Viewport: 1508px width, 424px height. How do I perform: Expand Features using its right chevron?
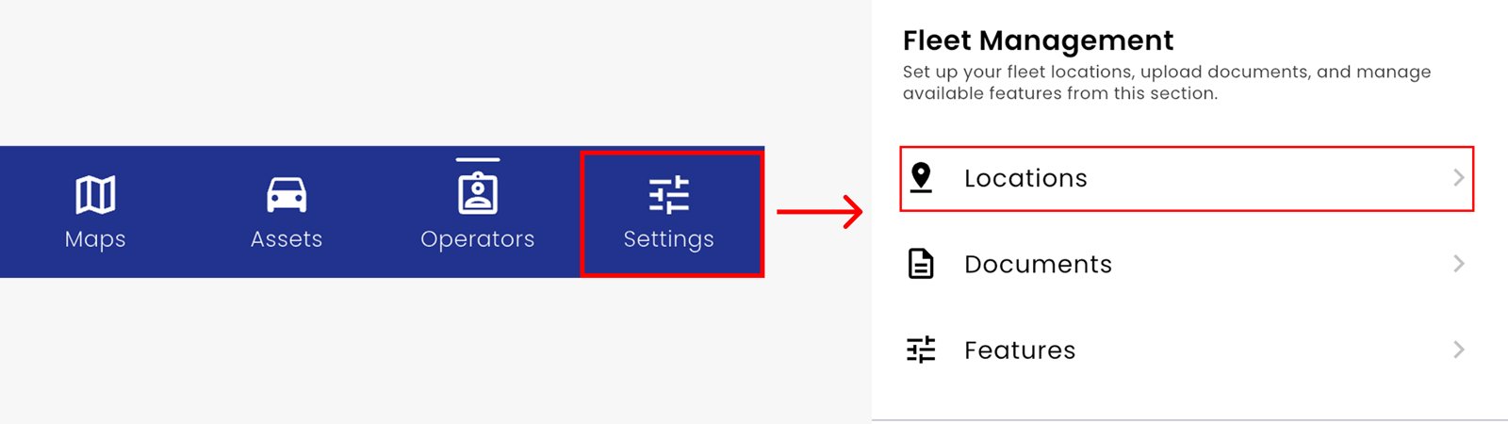click(1458, 350)
